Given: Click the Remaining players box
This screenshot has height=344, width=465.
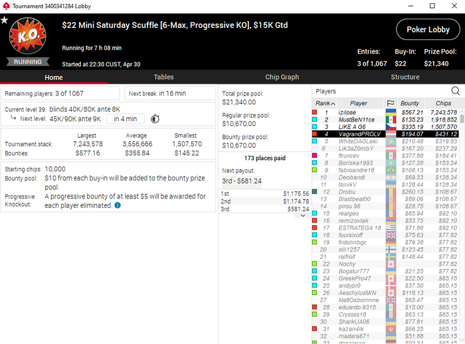Looking at the screenshot, I should click(60, 94).
